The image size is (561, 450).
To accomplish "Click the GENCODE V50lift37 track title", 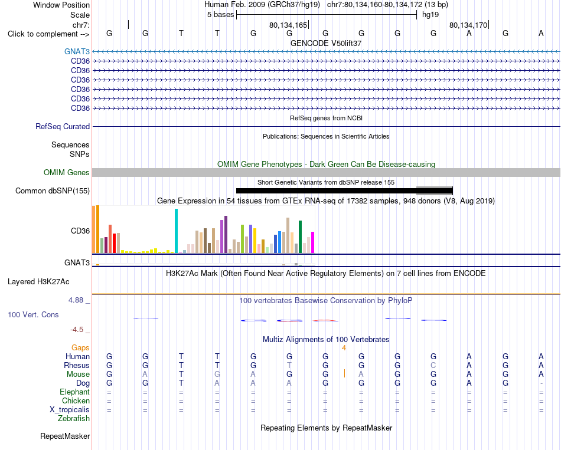I will (x=326, y=43).
